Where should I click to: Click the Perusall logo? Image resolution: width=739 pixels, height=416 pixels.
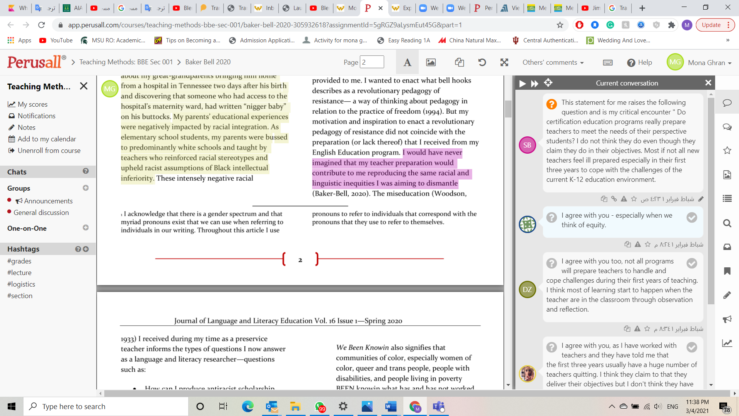pos(37,62)
